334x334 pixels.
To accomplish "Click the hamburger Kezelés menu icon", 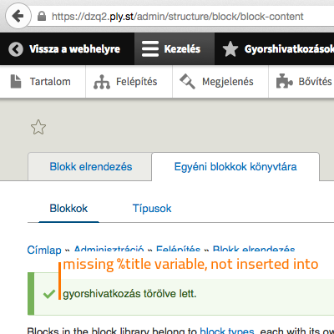I will click(150, 49).
